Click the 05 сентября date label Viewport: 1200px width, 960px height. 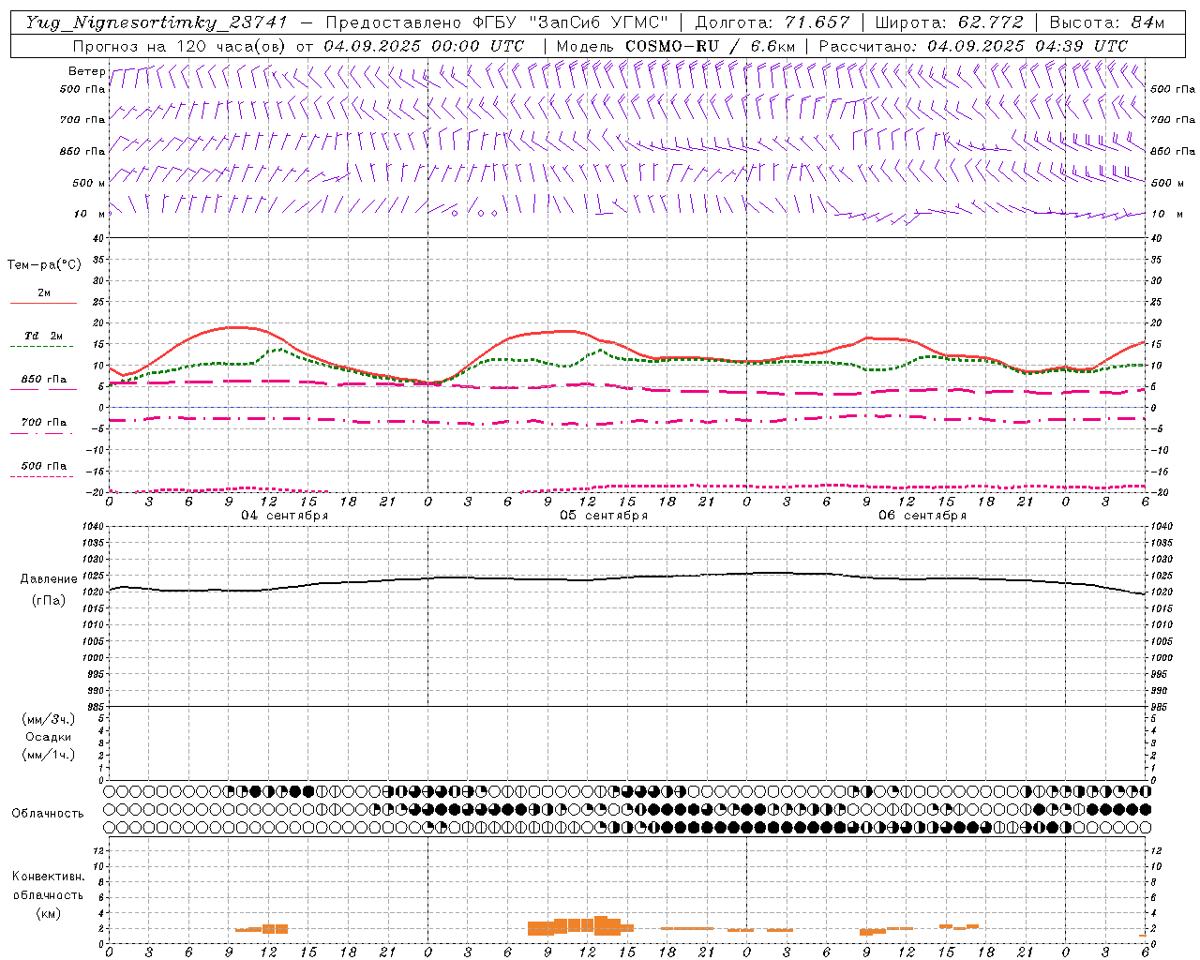pyautogui.click(x=604, y=516)
